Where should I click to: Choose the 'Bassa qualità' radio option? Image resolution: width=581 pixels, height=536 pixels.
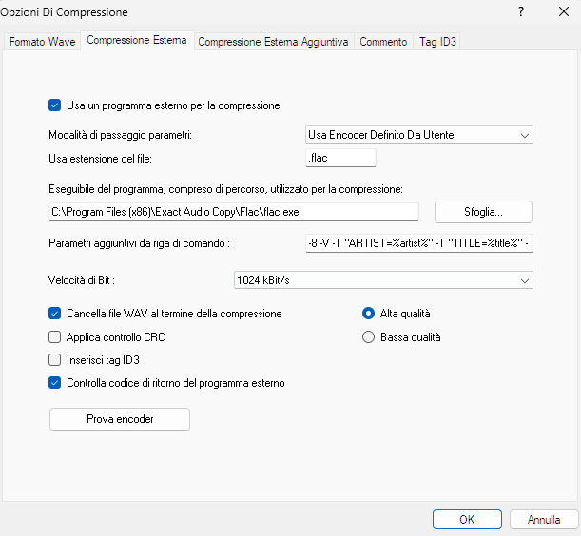pos(369,336)
